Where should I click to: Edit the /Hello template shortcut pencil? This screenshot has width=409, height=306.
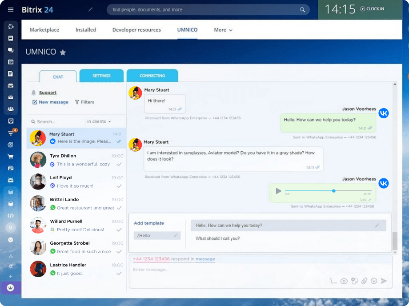click(x=176, y=236)
